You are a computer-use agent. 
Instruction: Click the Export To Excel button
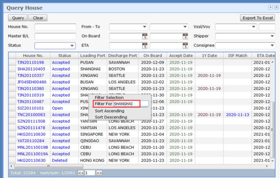[x=257, y=18]
